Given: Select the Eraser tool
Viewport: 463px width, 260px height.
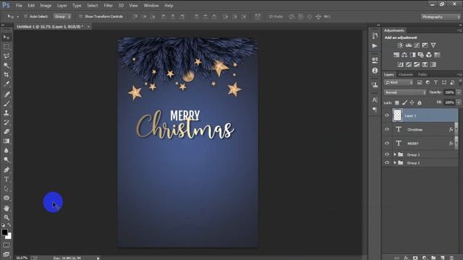Looking at the screenshot, I should pos(7,131).
